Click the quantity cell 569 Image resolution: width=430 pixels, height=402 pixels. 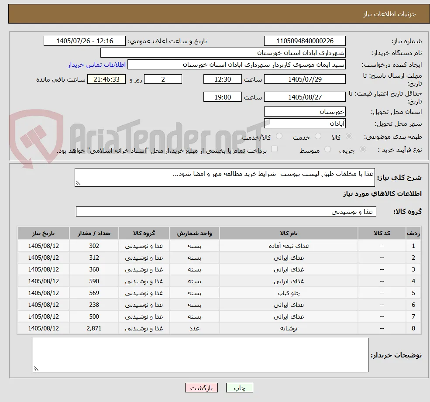point(94,293)
